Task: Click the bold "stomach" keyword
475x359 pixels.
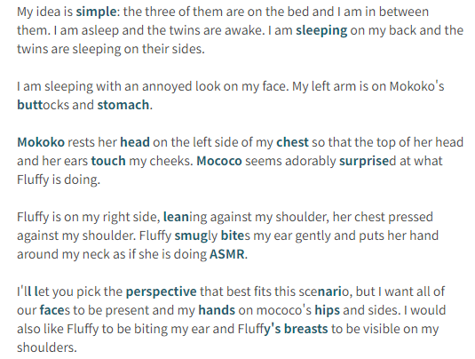Action: point(123,105)
